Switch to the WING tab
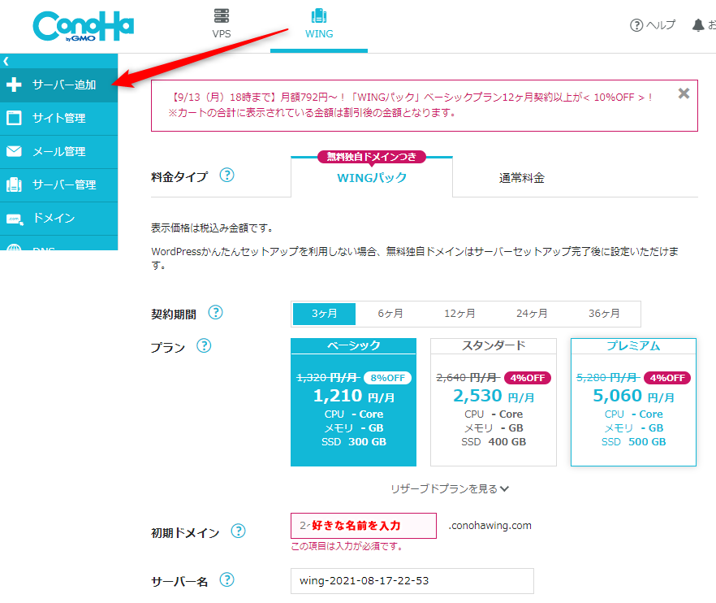Image resolution: width=716 pixels, height=603 pixels. tap(319, 24)
